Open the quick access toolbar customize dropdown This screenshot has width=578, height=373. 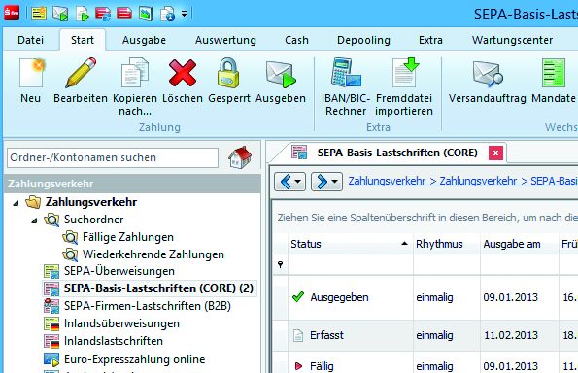pos(184,14)
